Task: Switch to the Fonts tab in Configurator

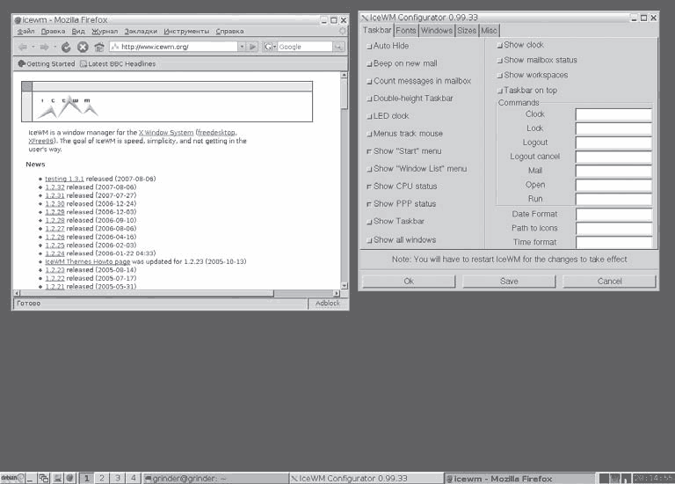Action: click(x=406, y=30)
